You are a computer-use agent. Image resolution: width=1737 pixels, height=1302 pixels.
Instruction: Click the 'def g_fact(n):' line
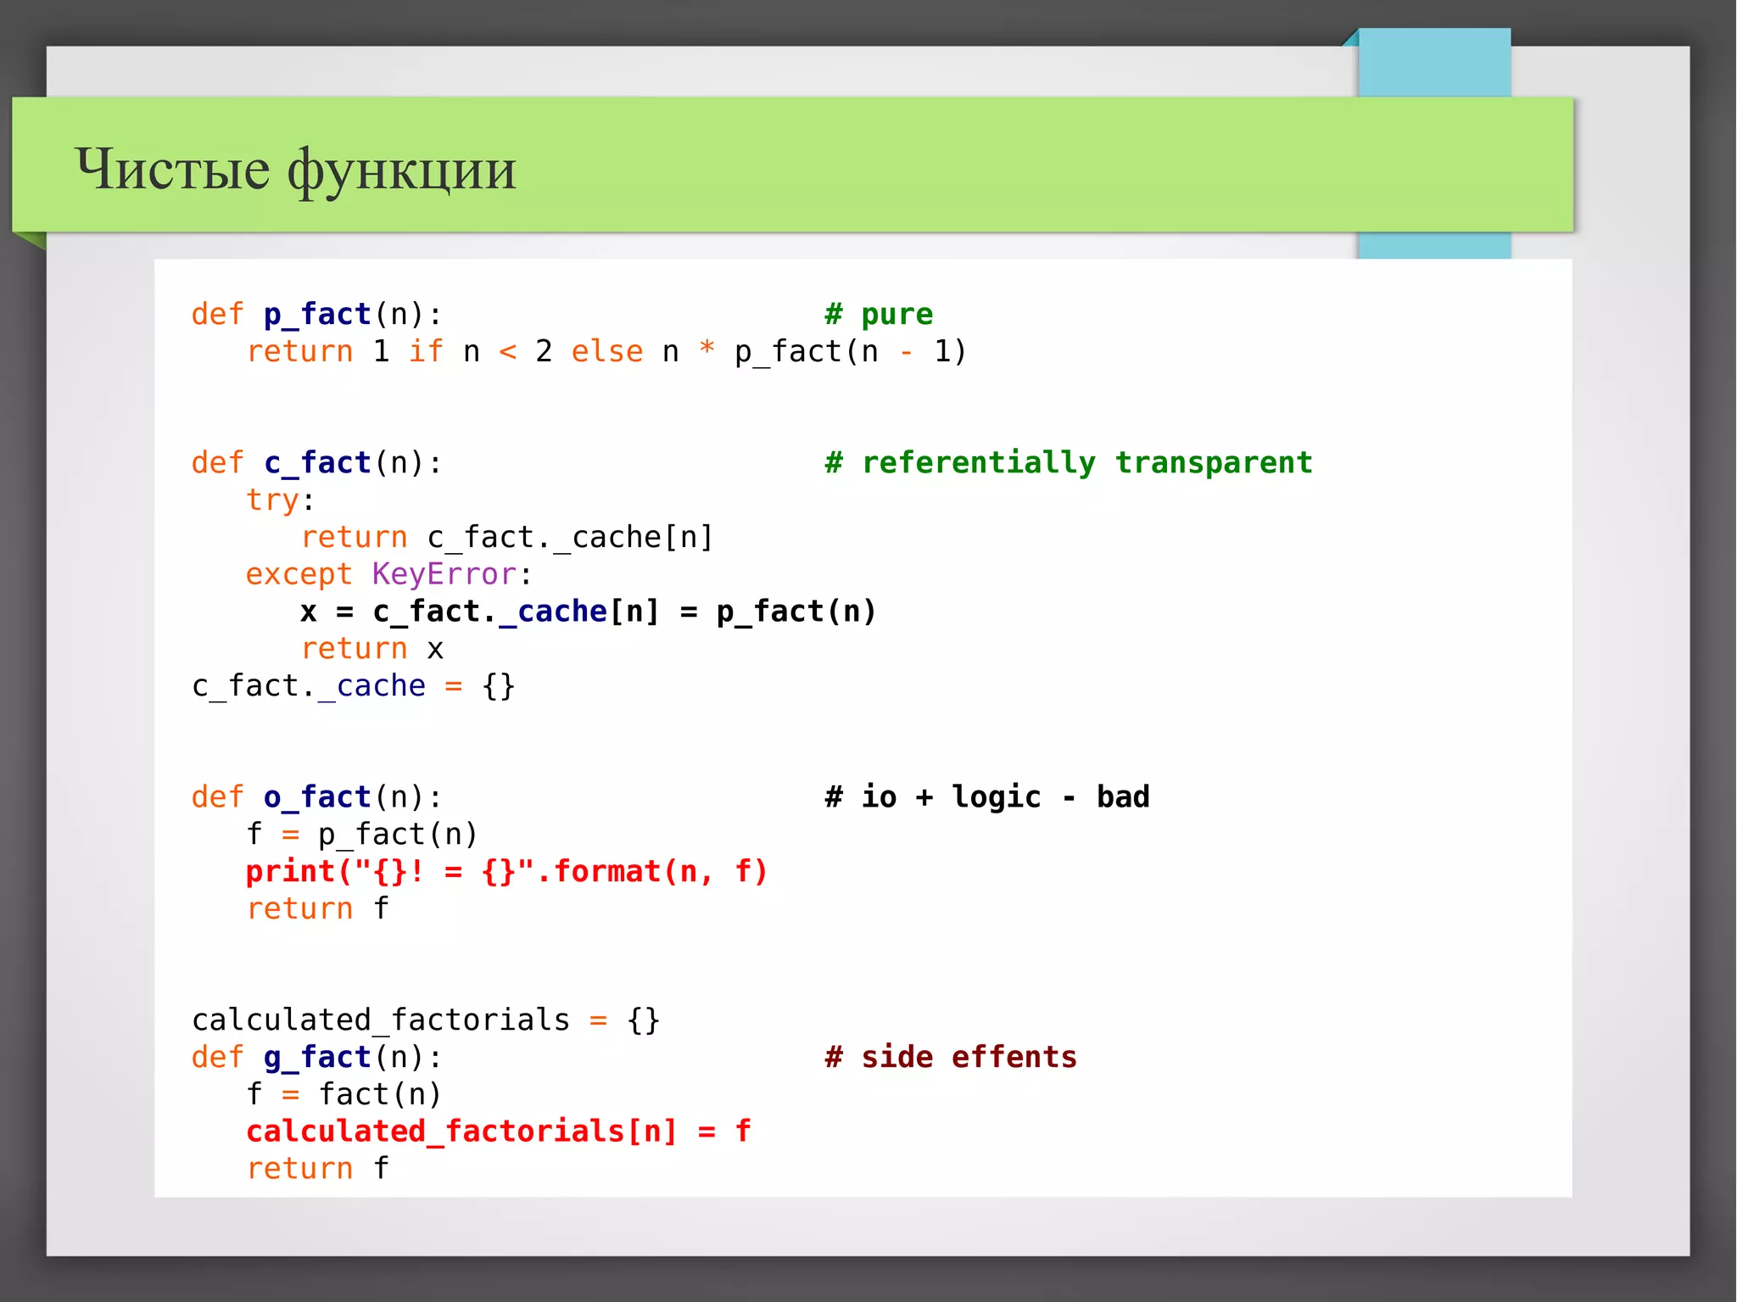(x=316, y=1057)
